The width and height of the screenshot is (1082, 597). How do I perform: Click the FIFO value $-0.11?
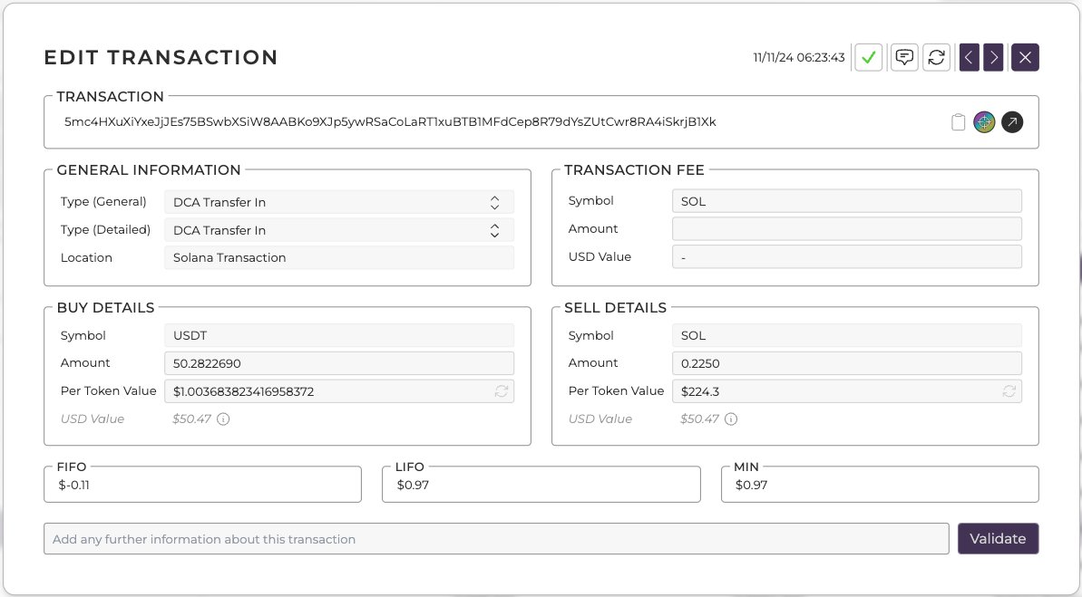[x=73, y=485]
